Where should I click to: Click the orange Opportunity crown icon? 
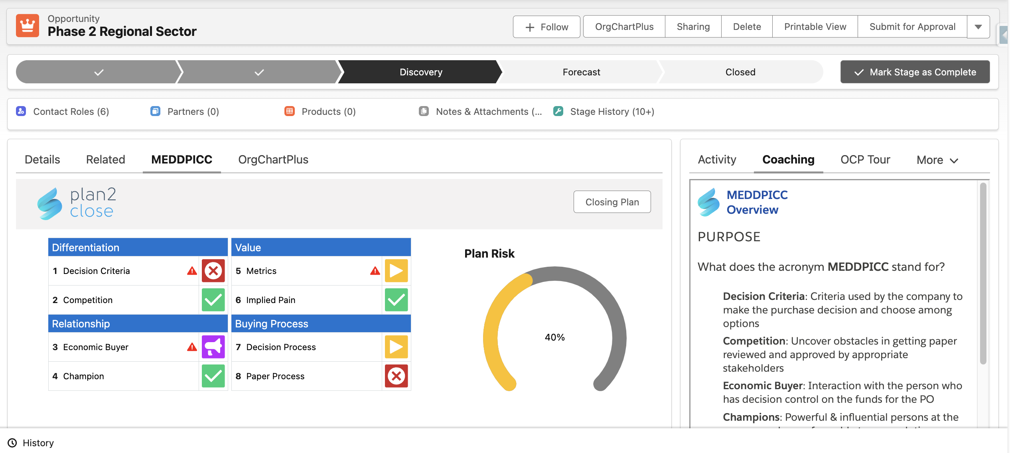pyautogui.click(x=28, y=26)
